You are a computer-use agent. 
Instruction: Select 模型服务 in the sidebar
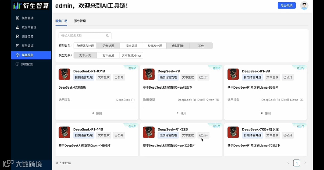[x=31, y=55]
